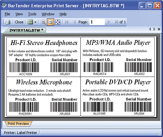Close the print preview via Close button
Viewport: 163px width, 137px height.
[x=19, y=22]
